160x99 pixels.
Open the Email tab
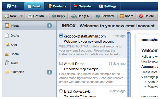[34, 6]
